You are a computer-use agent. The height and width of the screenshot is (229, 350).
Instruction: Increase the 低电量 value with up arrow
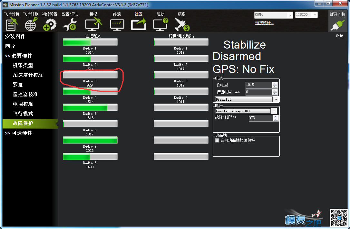pyautogui.click(x=275, y=84)
